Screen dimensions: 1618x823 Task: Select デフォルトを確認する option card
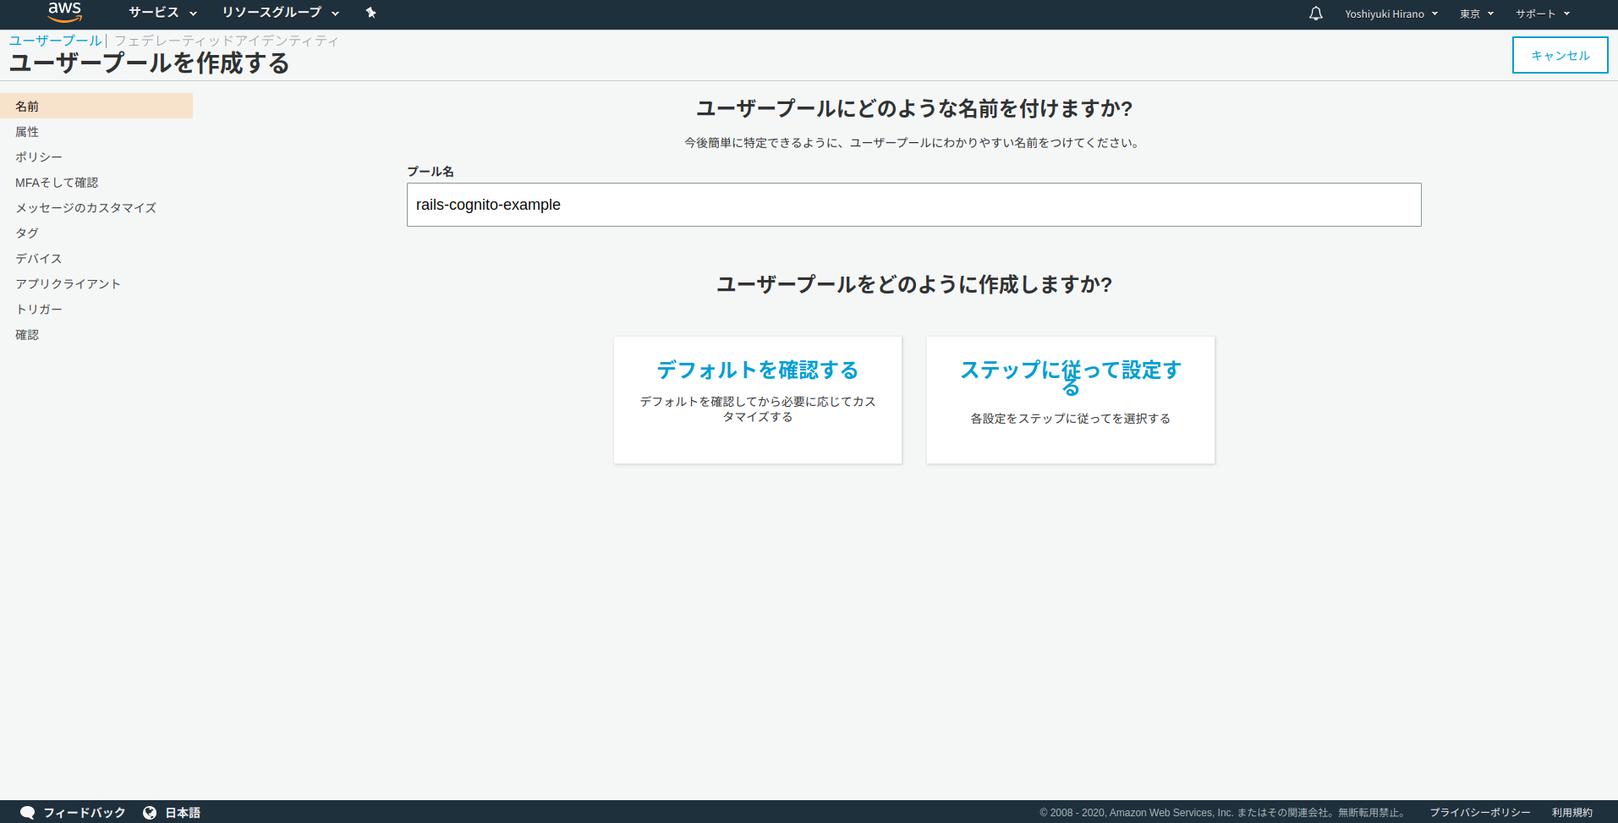(757, 399)
